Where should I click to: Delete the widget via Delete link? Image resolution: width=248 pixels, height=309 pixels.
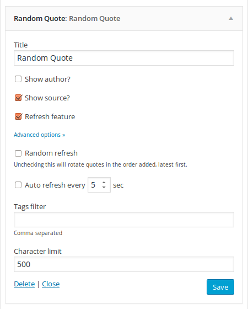(24, 284)
